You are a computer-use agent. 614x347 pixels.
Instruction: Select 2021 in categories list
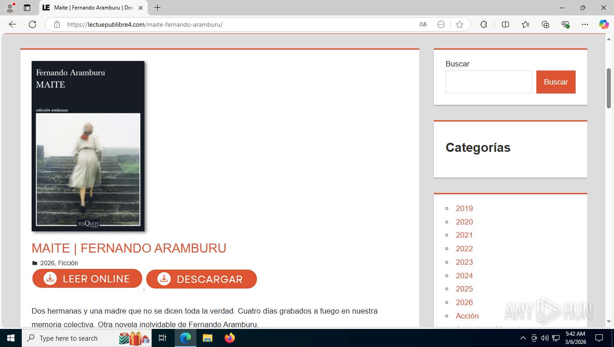[464, 235]
